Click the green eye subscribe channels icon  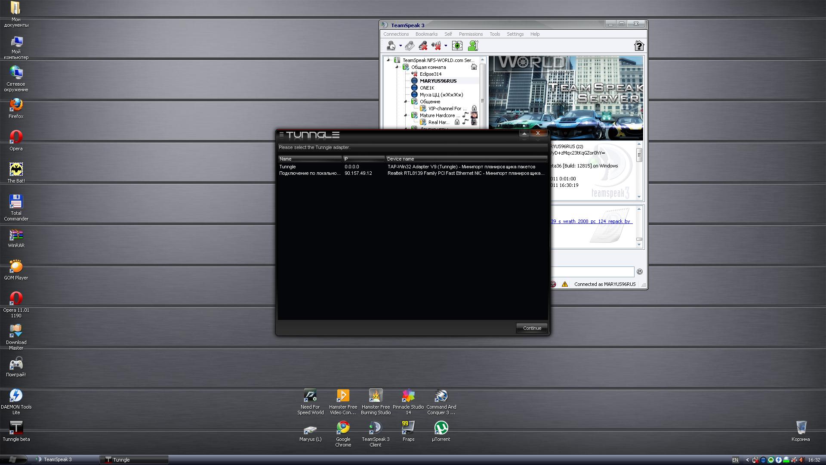coord(457,46)
